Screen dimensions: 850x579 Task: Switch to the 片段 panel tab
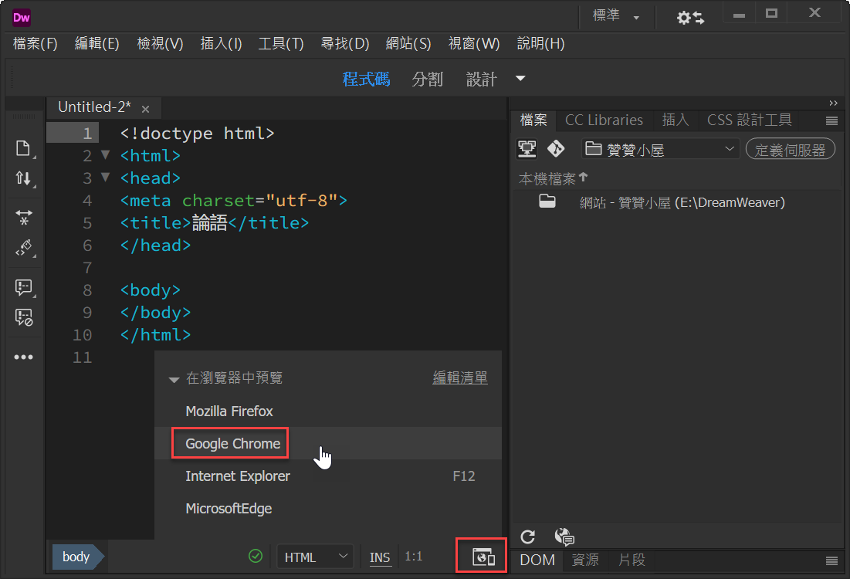coord(632,560)
